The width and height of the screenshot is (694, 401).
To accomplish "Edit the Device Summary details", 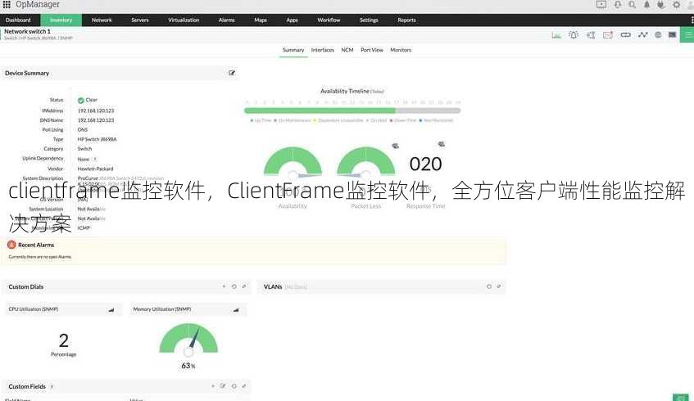I will coord(232,73).
